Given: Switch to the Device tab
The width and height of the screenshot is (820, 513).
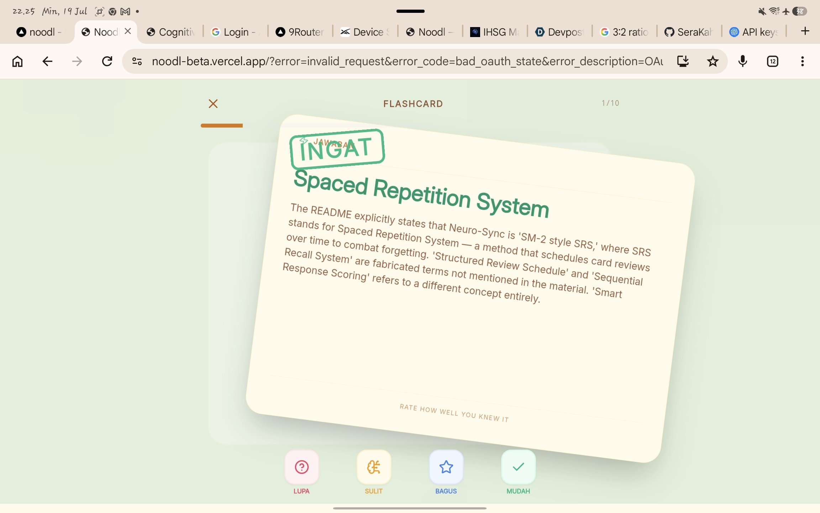Looking at the screenshot, I should point(365,32).
